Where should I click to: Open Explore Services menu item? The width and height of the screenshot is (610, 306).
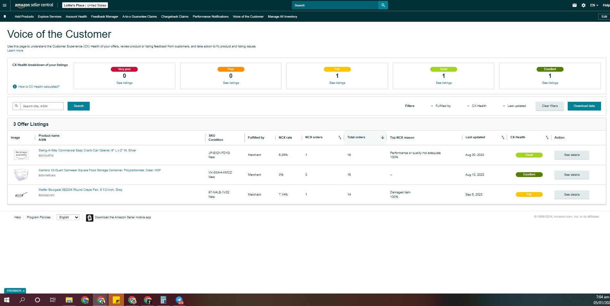[50, 17]
